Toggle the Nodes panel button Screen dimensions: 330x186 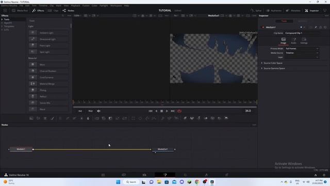(68, 10)
